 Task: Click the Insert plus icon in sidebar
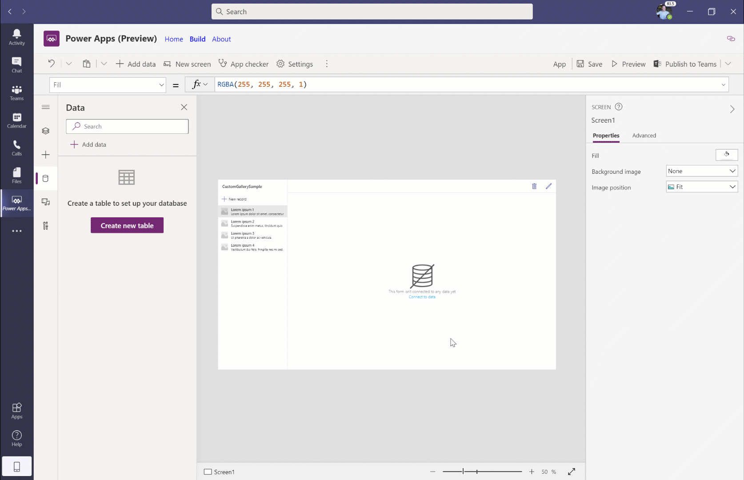[45, 155]
